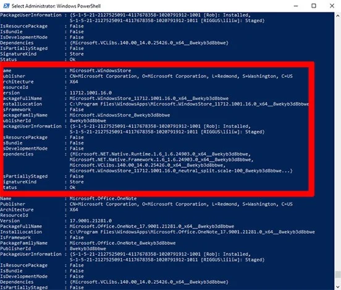Image resolution: width=341 pixels, height=290 pixels.
Task: Click the NET.Native.Framework dependency line
Action: (x=162, y=160)
